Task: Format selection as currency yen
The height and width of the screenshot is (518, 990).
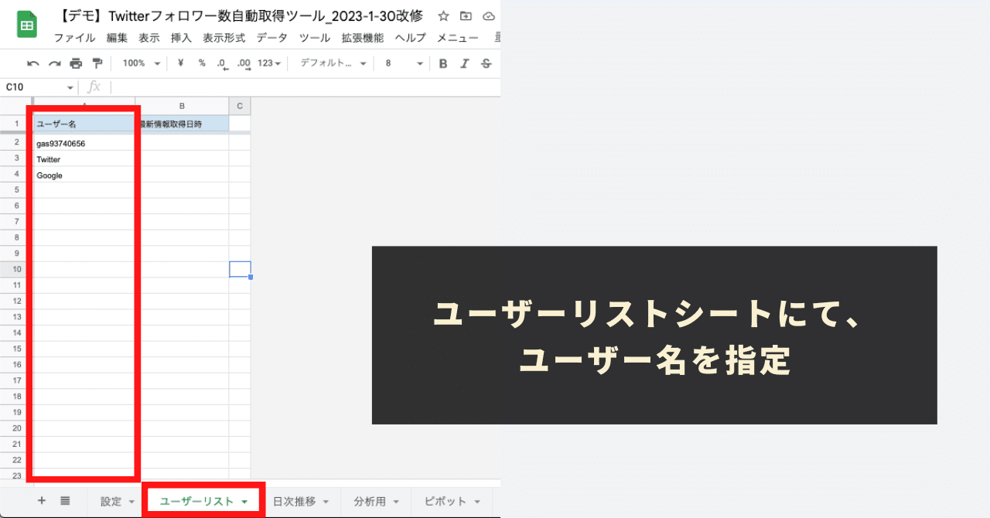Action: (x=180, y=63)
